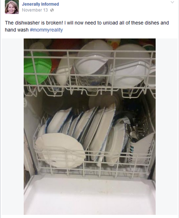Click the green bowl in the photo
179x218 pixels.
[37, 68]
